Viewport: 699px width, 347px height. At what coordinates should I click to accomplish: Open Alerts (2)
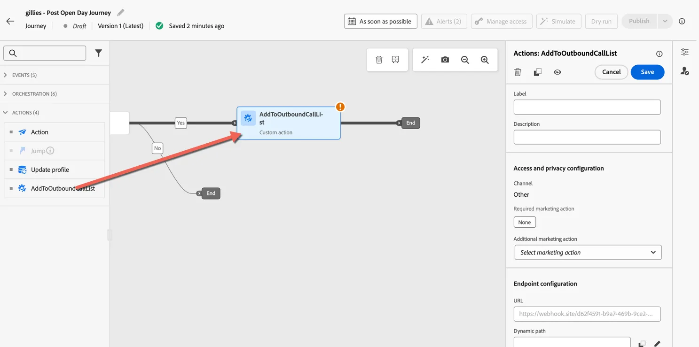[444, 21]
